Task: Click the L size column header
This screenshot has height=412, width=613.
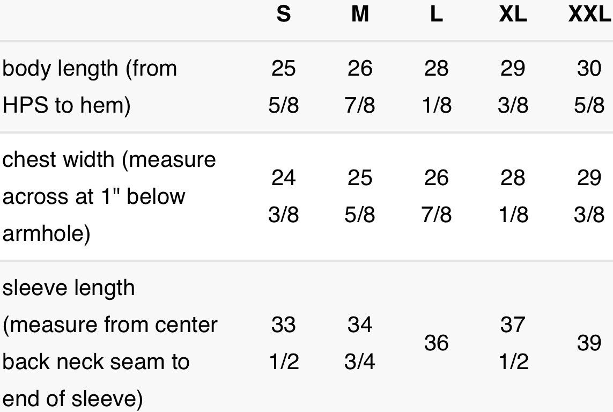Action: (437, 14)
